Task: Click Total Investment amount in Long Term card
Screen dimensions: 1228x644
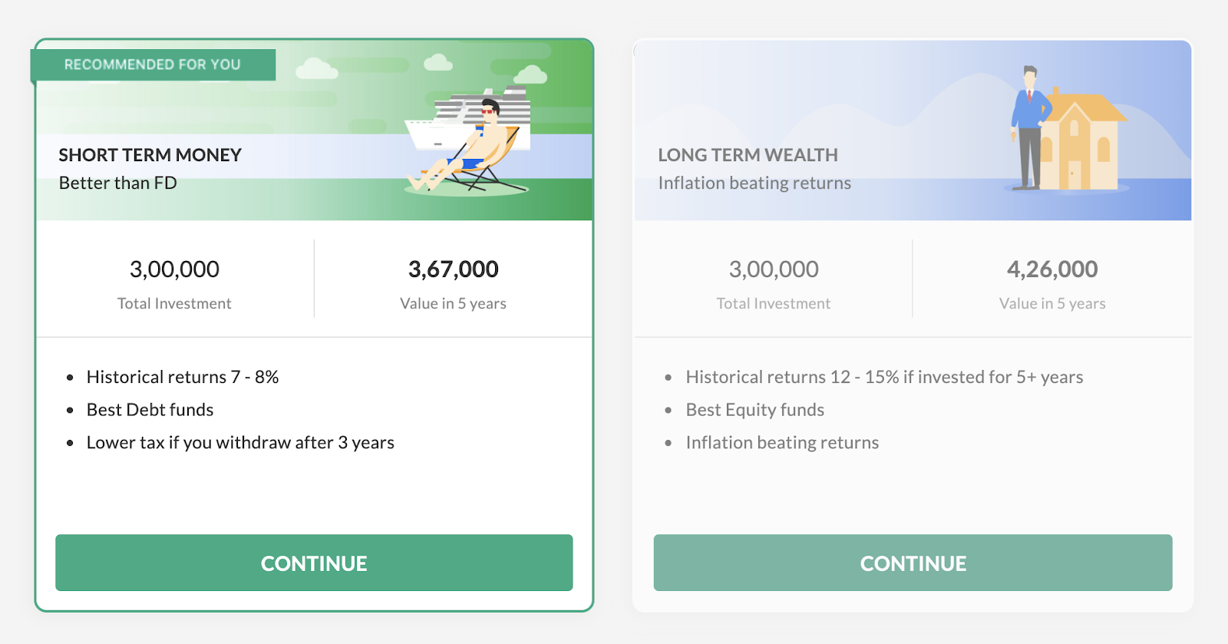Action: (x=773, y=269)
